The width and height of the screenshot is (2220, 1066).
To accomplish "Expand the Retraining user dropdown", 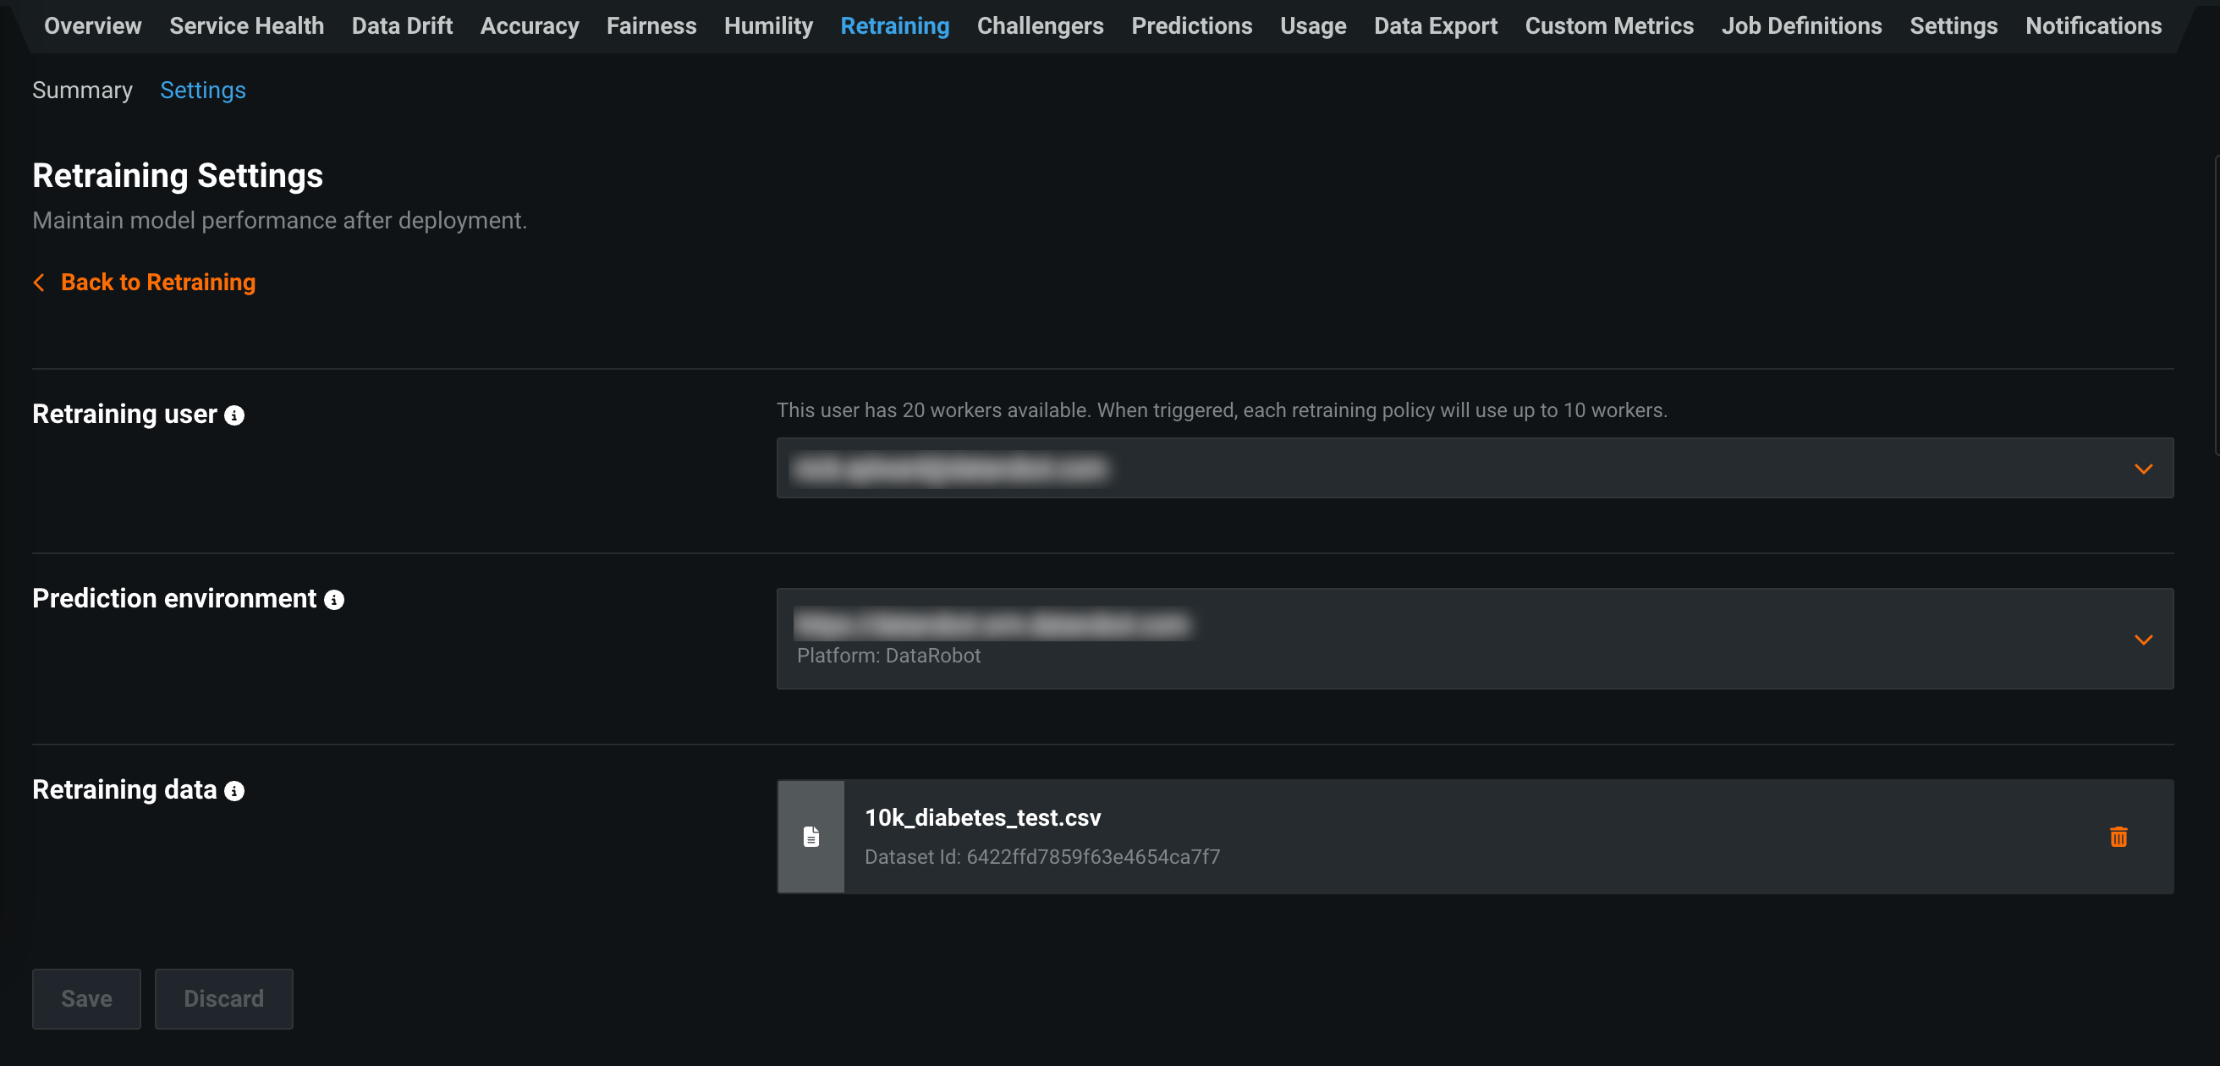I will 2142,469.
